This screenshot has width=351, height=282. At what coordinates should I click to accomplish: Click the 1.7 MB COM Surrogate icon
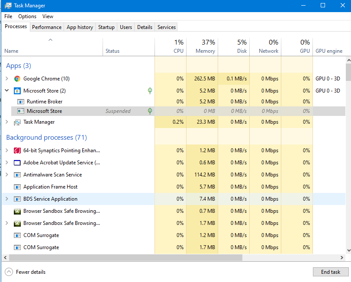point(17,247)
